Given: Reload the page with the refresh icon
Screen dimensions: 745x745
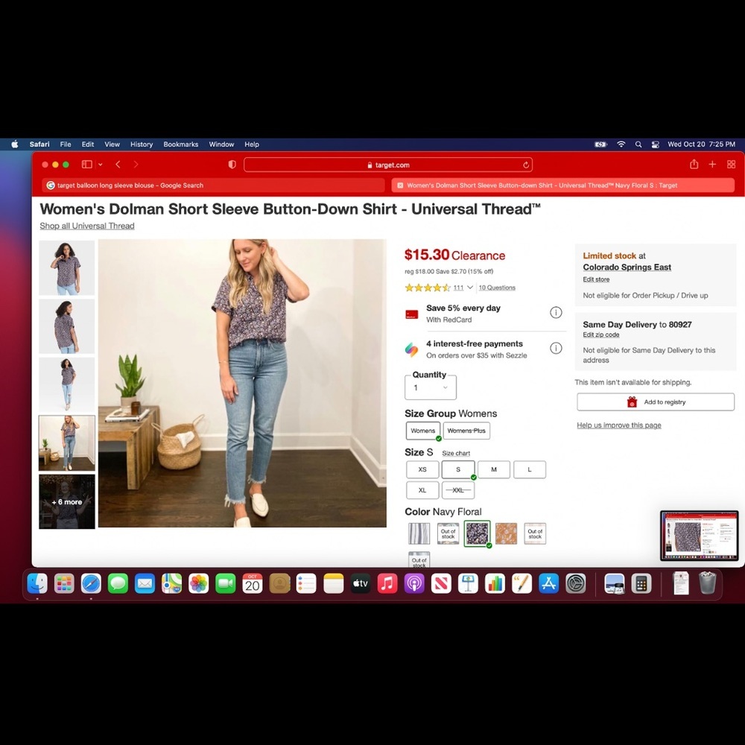Looking at the screenshot, I should click(526, 165).
